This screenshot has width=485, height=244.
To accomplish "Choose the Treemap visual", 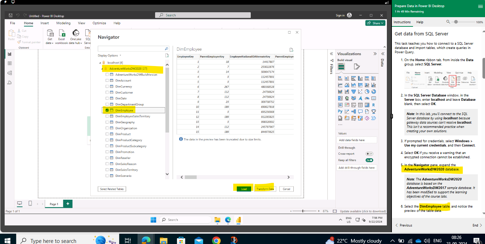I will coord(340,98).
